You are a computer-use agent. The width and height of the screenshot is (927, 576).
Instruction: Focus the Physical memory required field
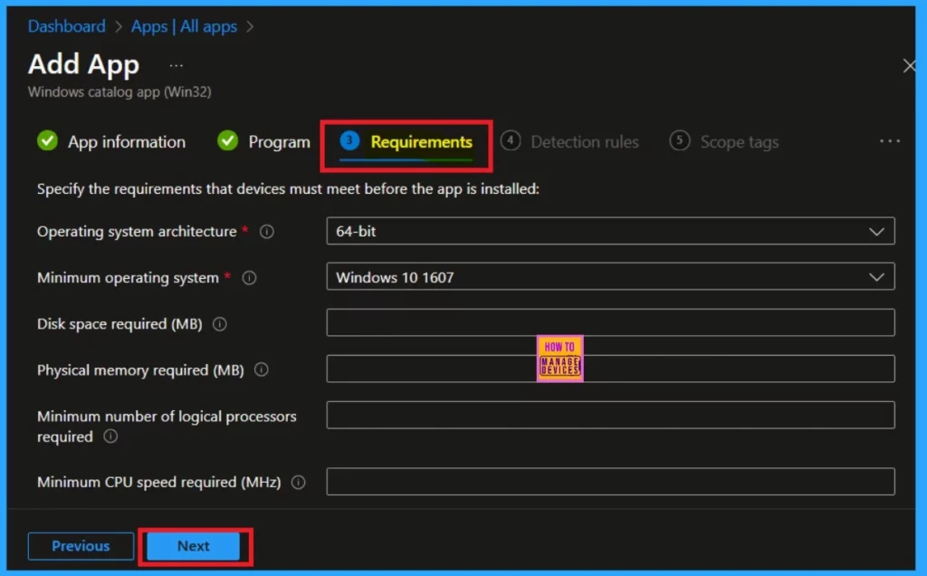(610, 369)
